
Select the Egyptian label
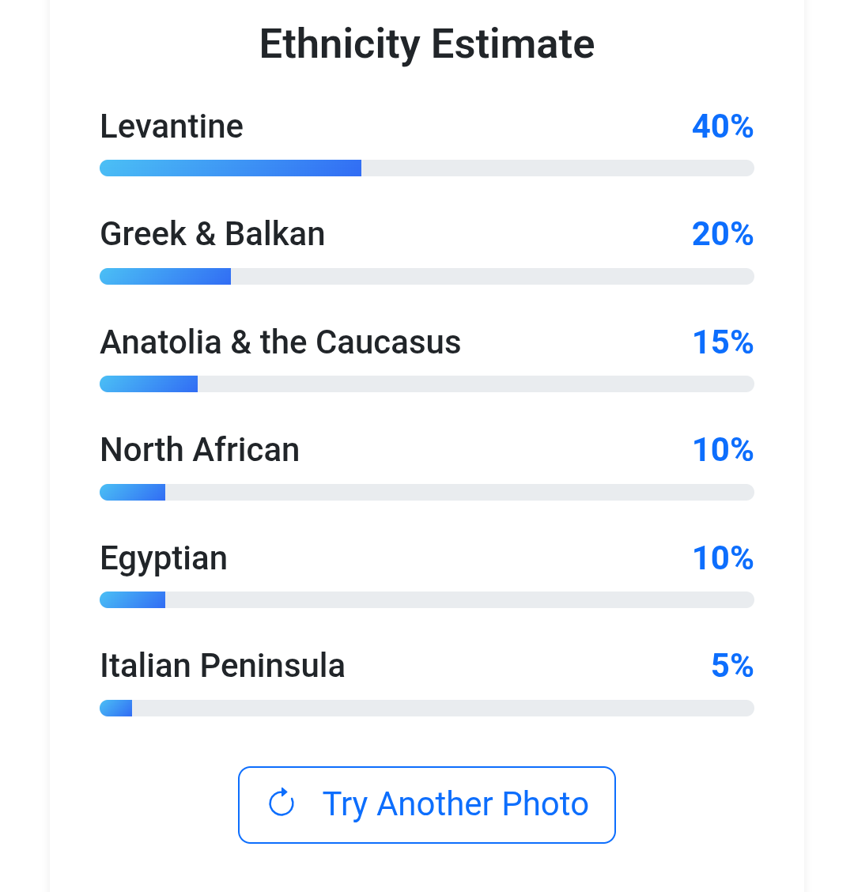point(164,558)
